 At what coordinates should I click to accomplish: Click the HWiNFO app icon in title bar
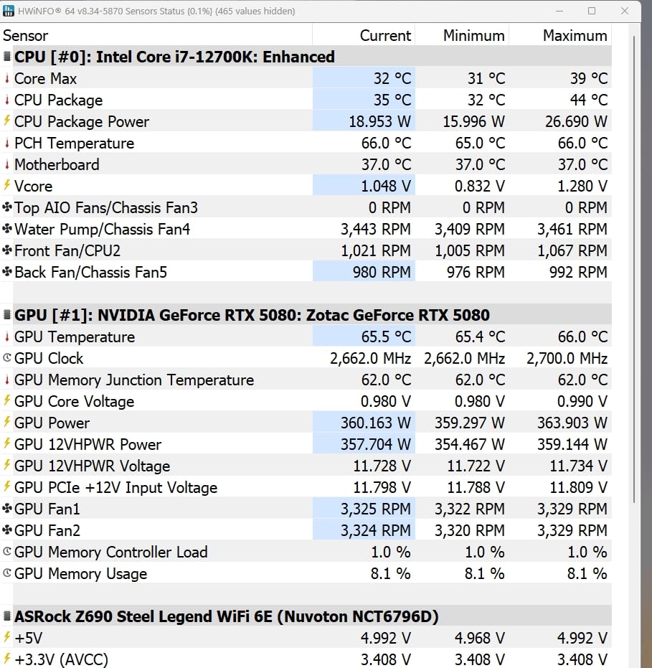8,11
